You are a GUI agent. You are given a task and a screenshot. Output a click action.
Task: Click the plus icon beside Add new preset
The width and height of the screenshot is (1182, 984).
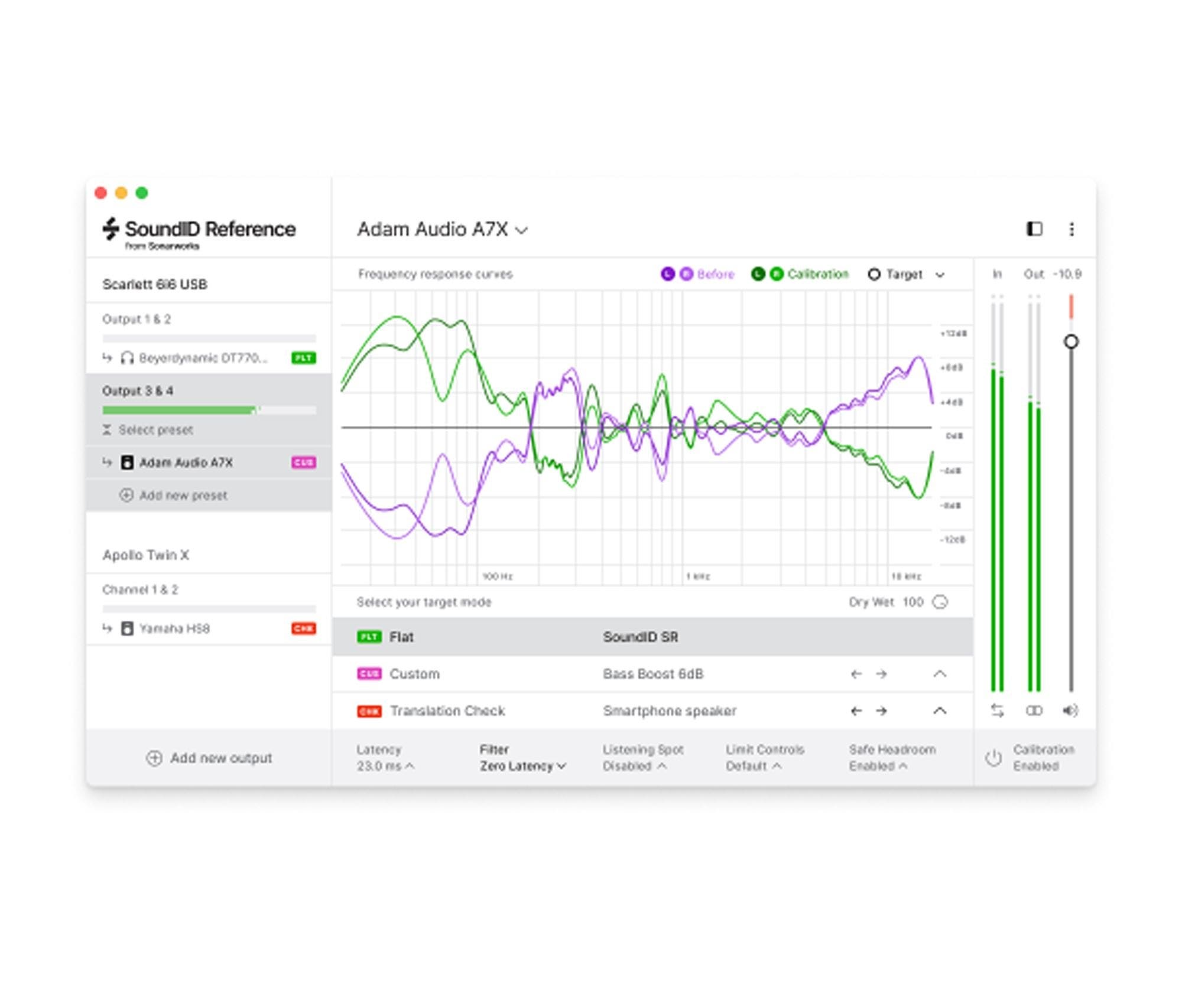click(126, 495)
